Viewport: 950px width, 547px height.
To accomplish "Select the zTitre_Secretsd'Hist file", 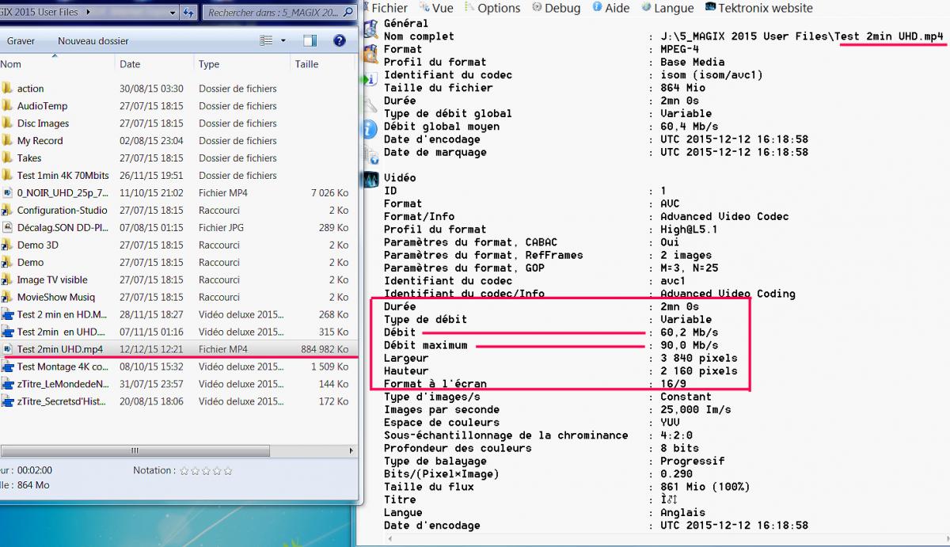I will coord(63,401).
